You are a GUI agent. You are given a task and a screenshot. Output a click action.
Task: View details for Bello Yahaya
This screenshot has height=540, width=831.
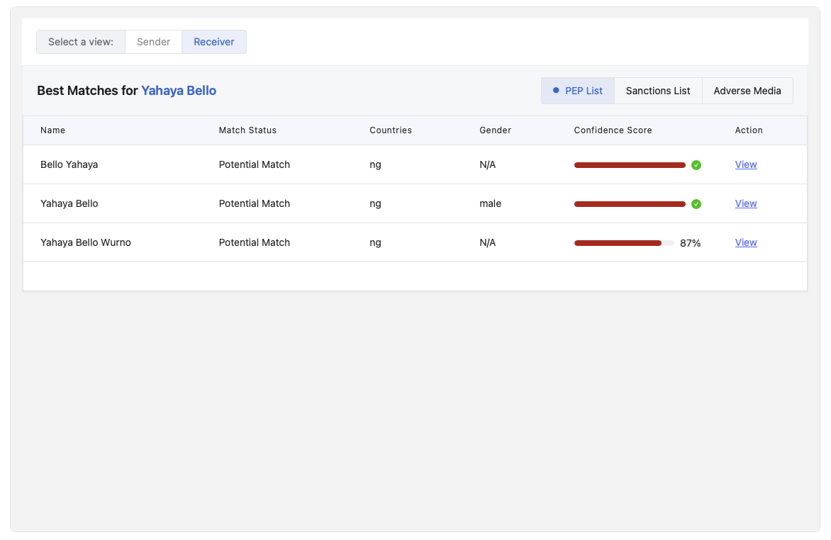(746, 164)
